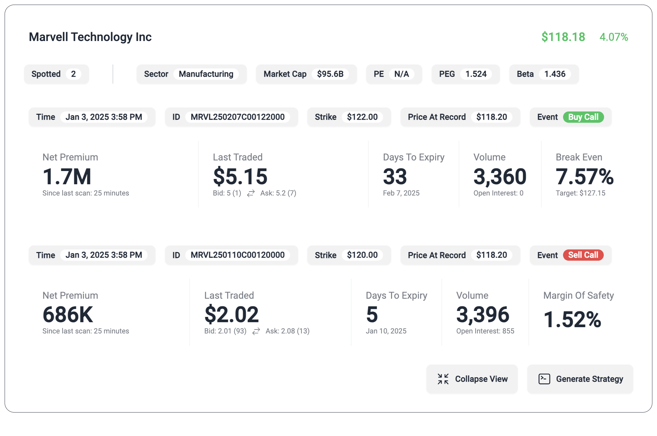
Task: Click option ID MRVL250110C00120000
Action: [x=237, y=255]
